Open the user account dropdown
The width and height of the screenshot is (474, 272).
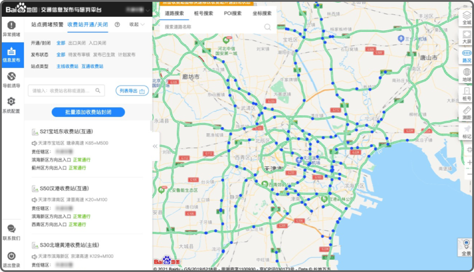click(138, 10)
